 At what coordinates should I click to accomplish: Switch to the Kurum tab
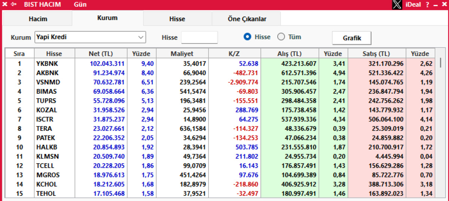(107, 18)
